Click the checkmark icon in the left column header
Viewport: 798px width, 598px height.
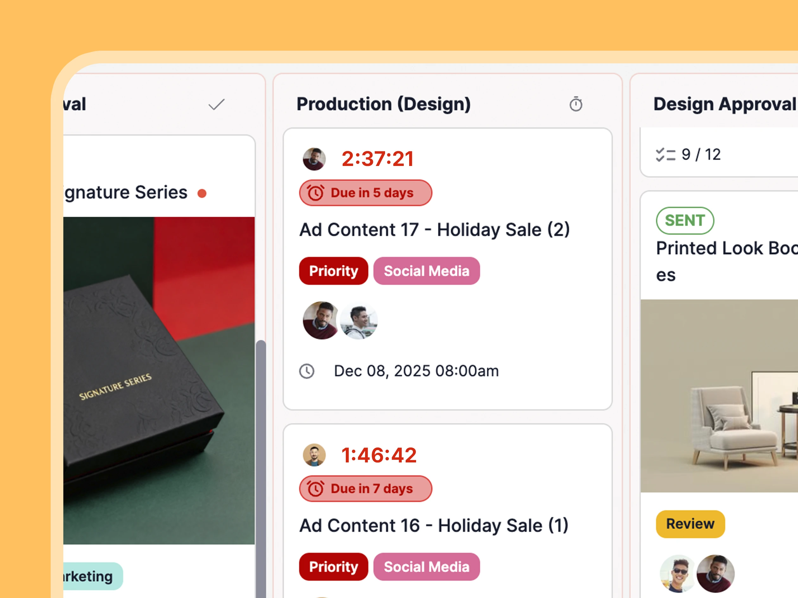217,105
